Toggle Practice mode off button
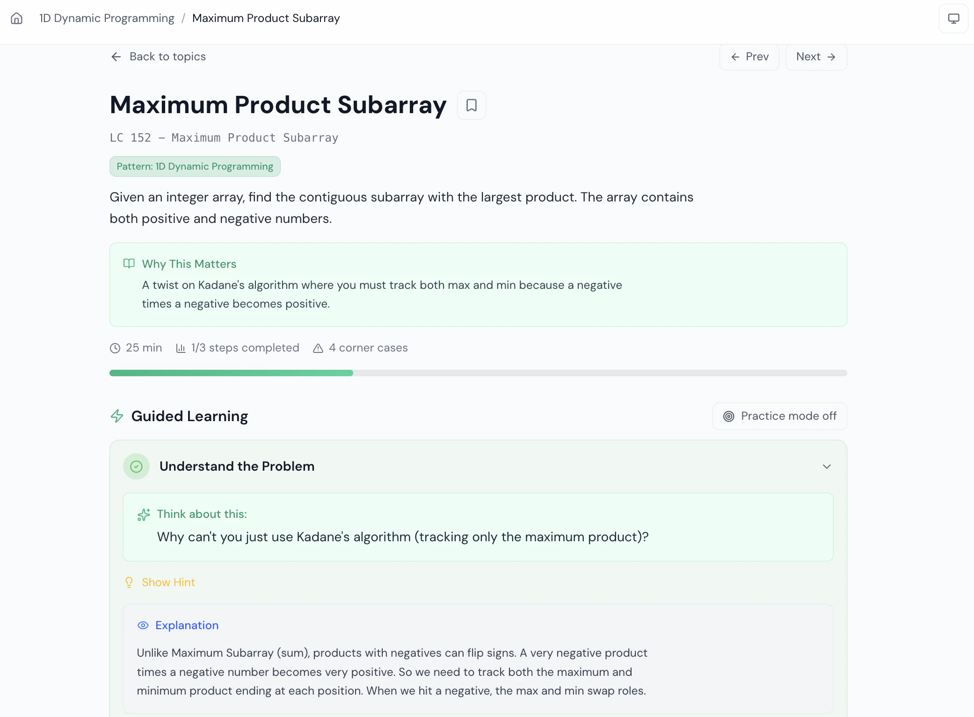Image resolution: width=974 pixels, height=717 pixels. 779,416
